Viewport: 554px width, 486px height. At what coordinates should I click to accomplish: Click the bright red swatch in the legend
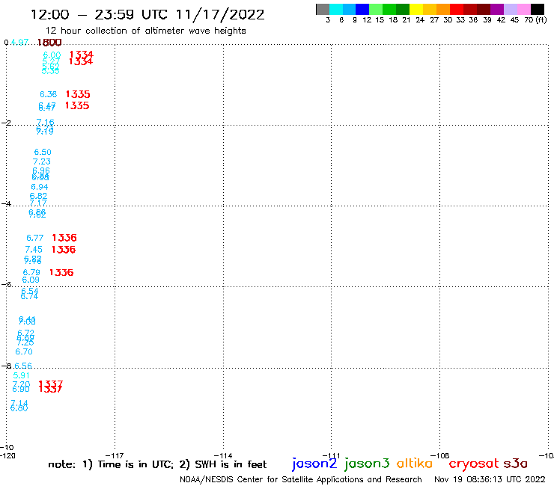click(457, 9)
